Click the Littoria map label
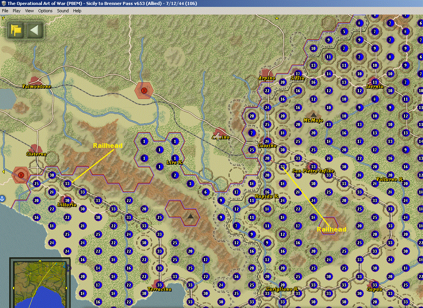This screenshot has height=308, width=423. [67, 205]
